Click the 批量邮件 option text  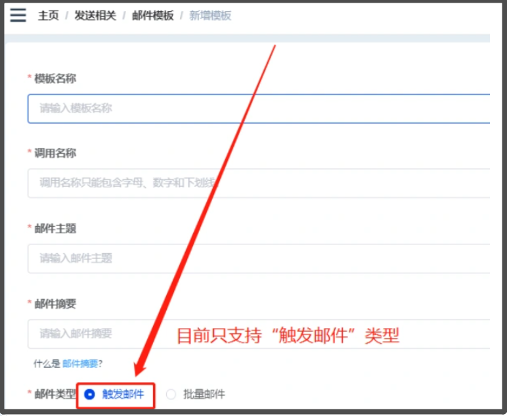pos(204,394)
